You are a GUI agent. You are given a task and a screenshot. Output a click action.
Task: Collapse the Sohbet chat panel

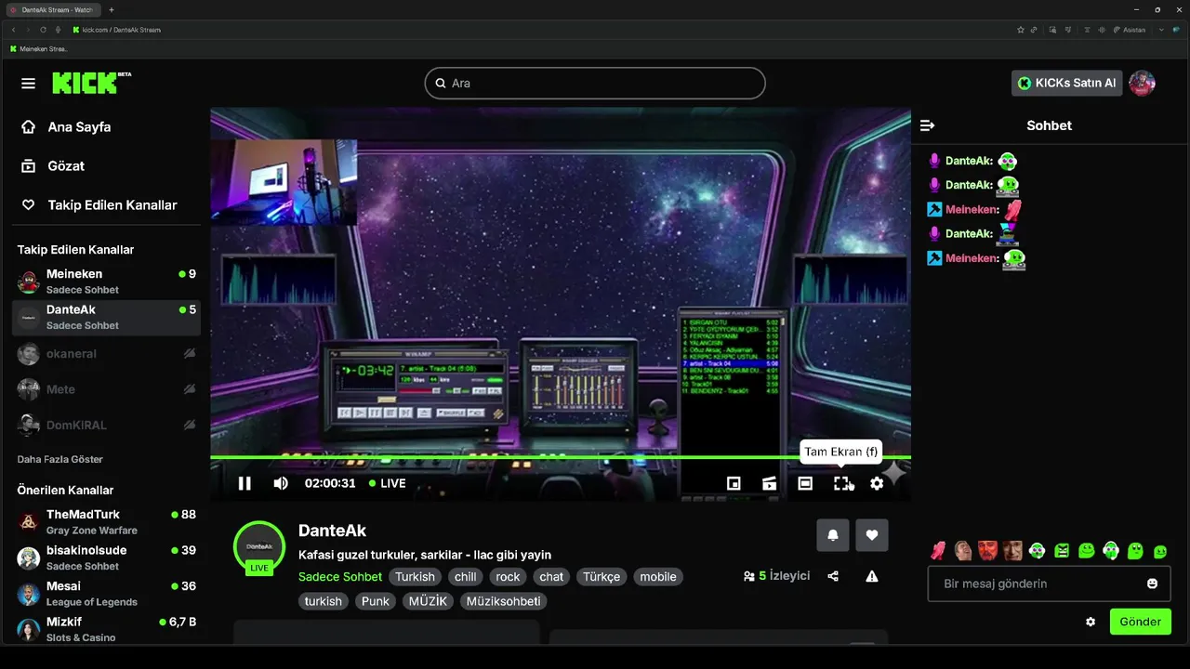(x=927, y=125)
